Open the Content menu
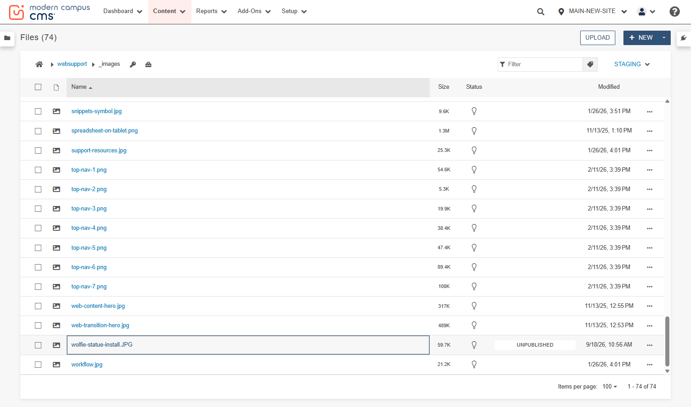Image resolution: width=691 pixels, height=407 pixels. [x=169, y=11]
